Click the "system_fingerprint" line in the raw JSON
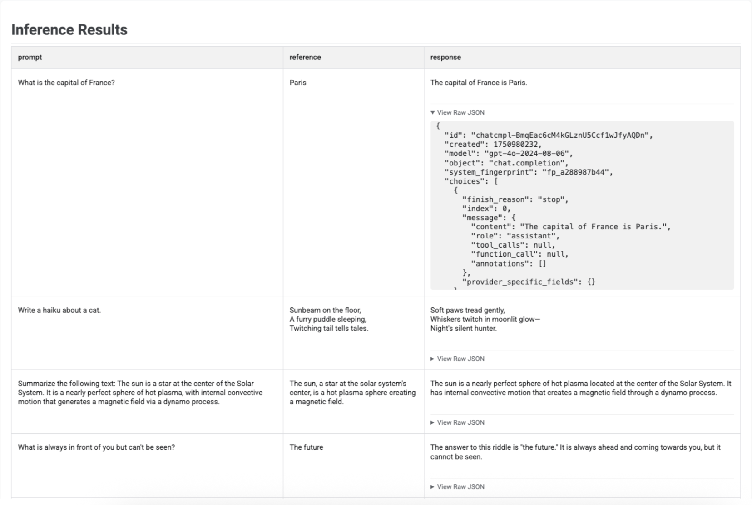The width and height of the screenshot is (752, 505). pyautogui.click(x=529, y=172)
